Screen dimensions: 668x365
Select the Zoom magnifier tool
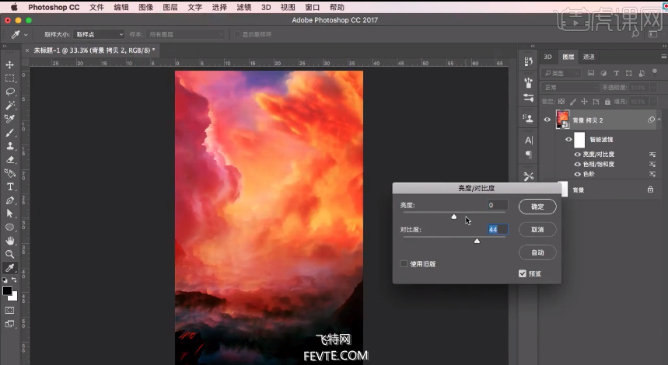(x=9, y=255)
